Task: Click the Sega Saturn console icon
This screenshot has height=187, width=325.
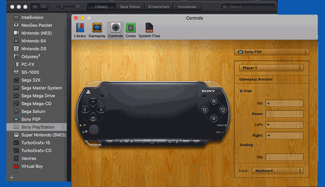Action: (x=16, y=111)
